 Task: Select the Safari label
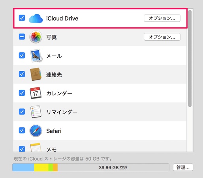(x=54, y=131)
